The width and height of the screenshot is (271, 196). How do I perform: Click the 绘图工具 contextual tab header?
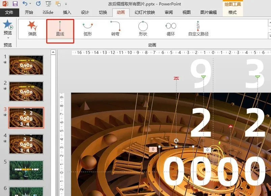(233, 4)
